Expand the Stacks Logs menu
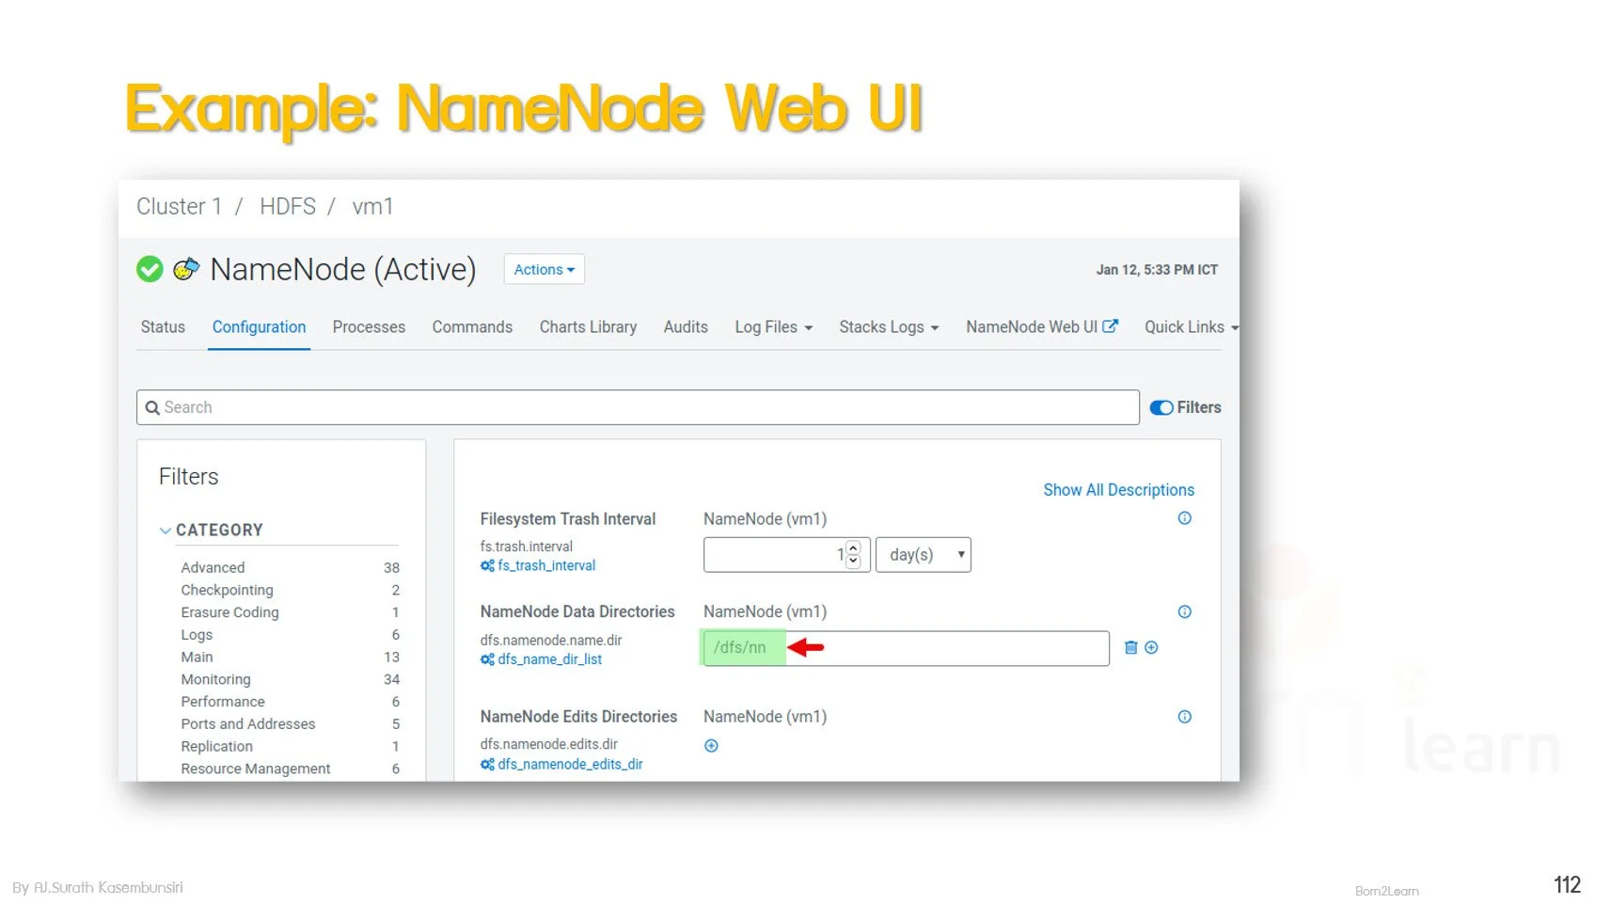Image resolution: width=1611 pixels, height=904 pixels. pyautogui.click(x=889, y=326)
